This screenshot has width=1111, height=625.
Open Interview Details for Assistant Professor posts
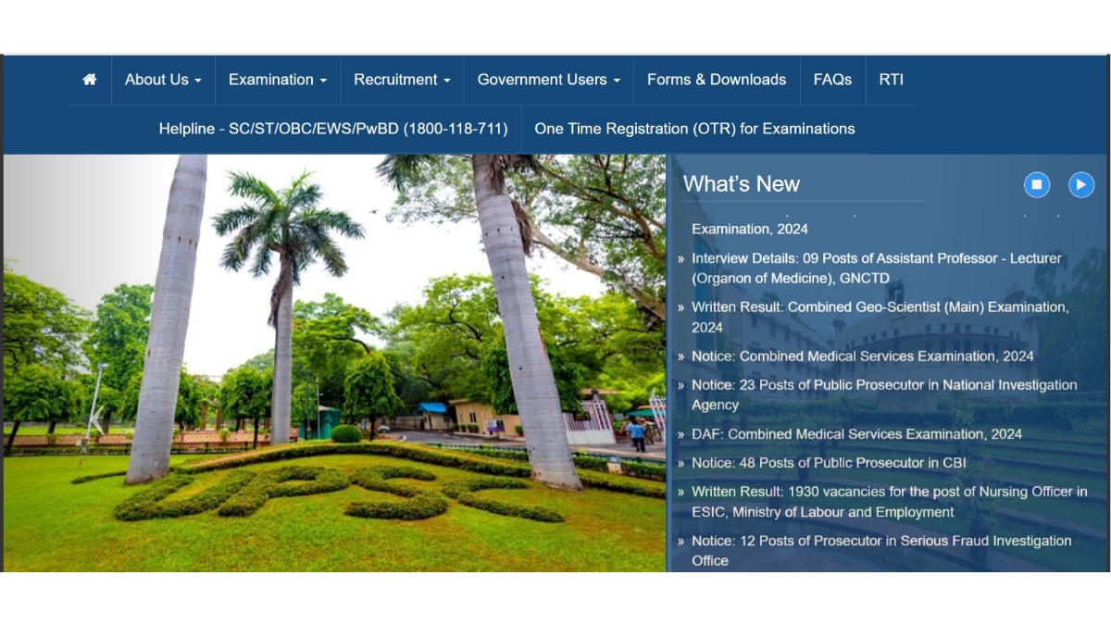pyautogui.click(x=876, y=268)
